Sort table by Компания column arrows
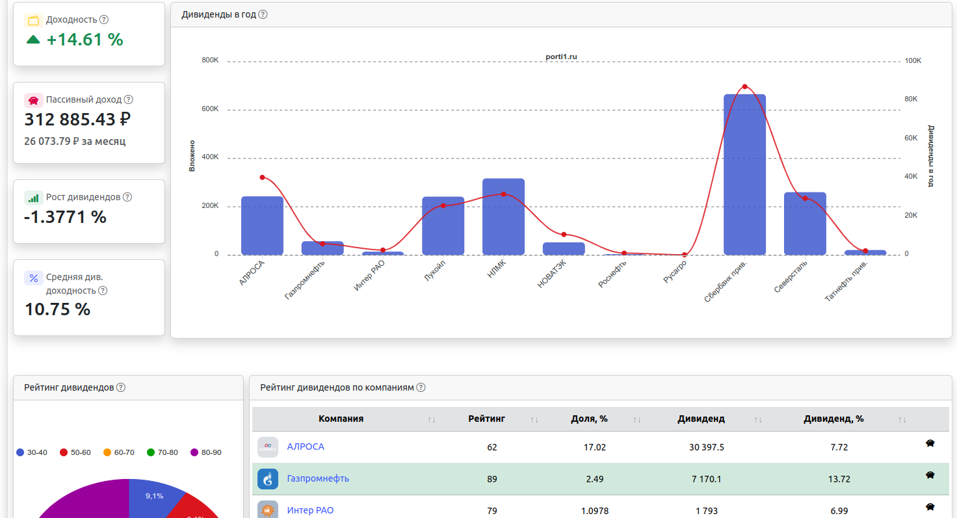Screen dimensions: 957x518 (x=432, y=420)
